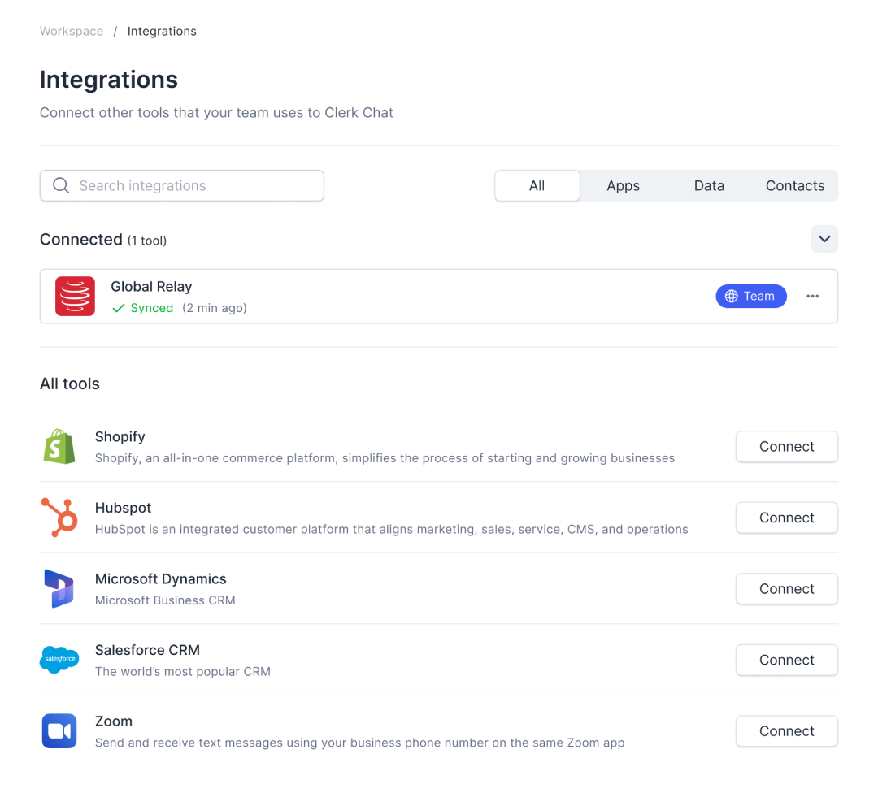Viewport: 878px width, 793px height.
Task: Click the 'All tools' section heading
Action: click(x=69, y=384)
